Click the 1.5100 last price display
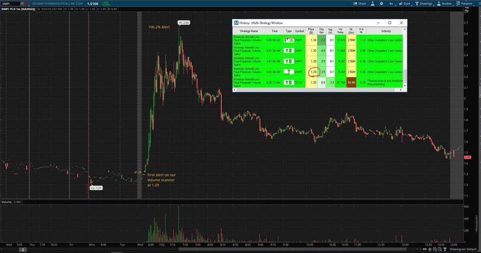This screenshot has height=253, width=481. click(93, 3)
